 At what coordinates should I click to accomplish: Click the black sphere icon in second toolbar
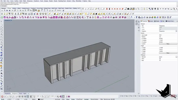click(96, 14)
